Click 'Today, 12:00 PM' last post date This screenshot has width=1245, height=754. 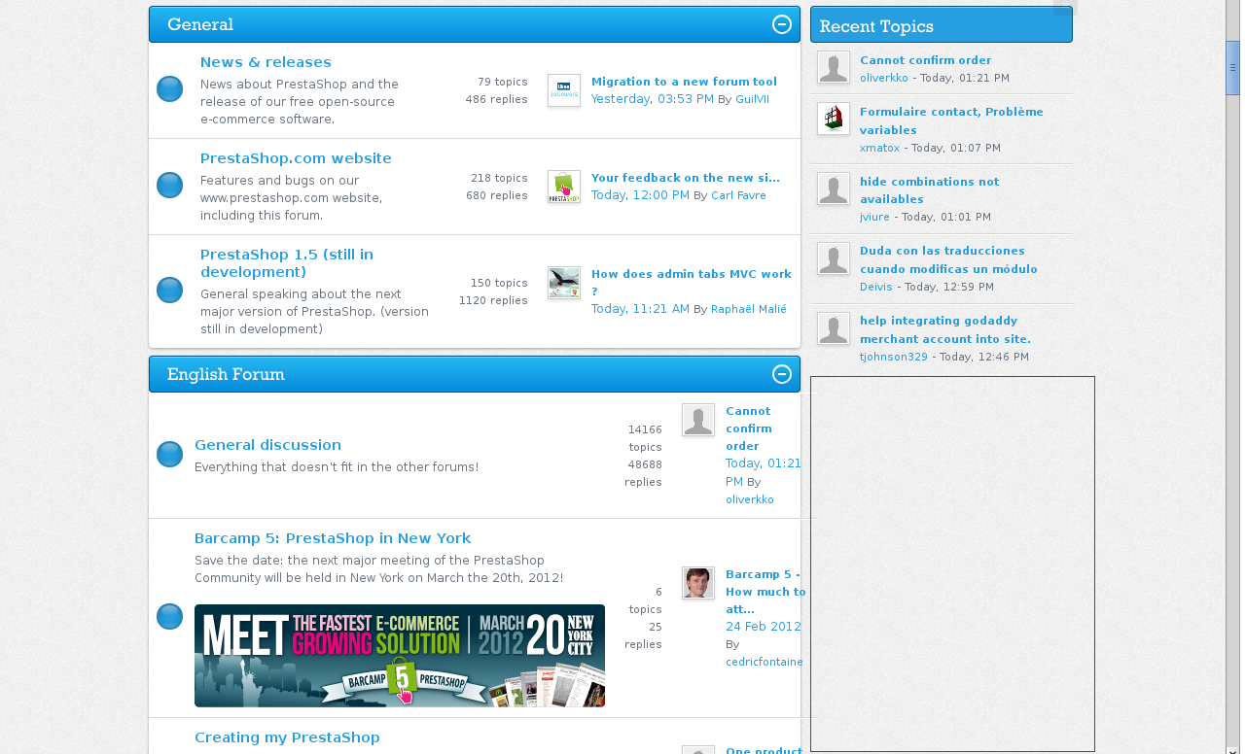coord(640,195)
